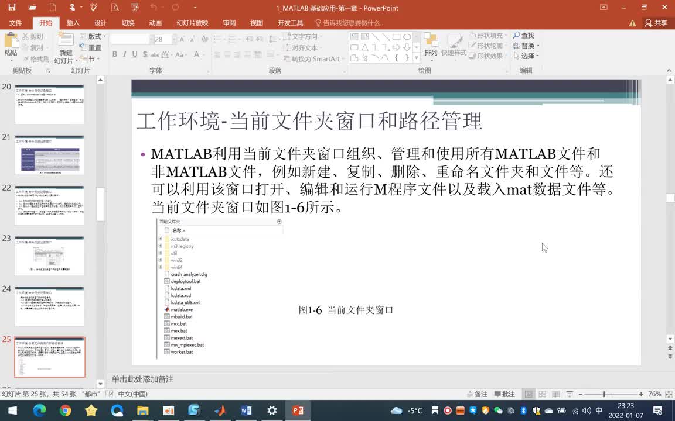Open the 快速样式 quick styles gallery
The width and height of the screenshot is (675, 421).
(454, 45)
